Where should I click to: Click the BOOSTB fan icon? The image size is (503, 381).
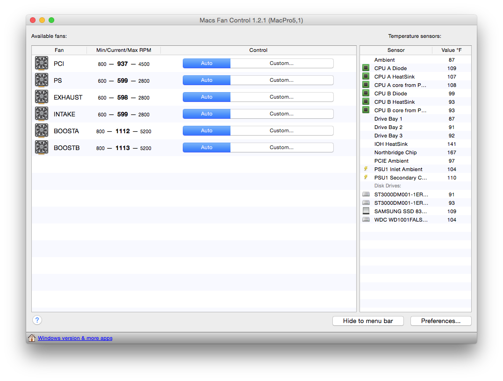point(42,148)
